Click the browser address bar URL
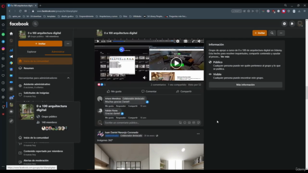 click(57, 11)
